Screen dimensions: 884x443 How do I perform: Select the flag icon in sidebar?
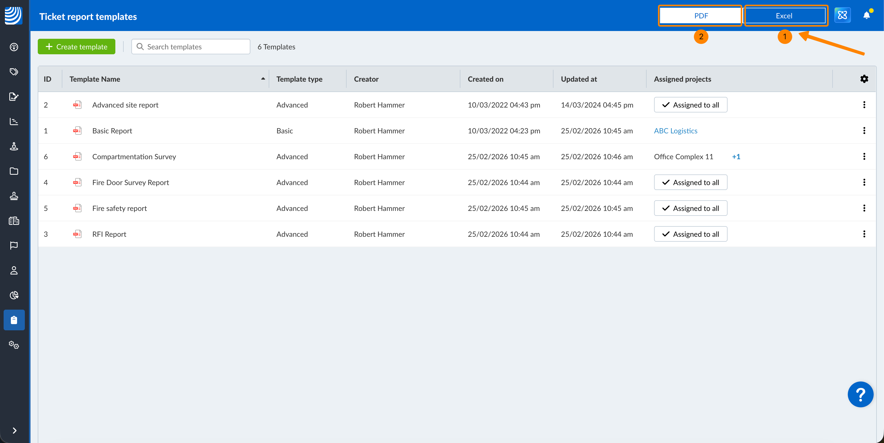pyautogui.click(x=14, y=246)
